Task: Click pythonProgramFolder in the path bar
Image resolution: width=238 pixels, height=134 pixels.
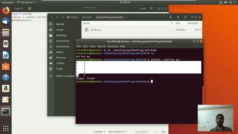Action: 110,17
